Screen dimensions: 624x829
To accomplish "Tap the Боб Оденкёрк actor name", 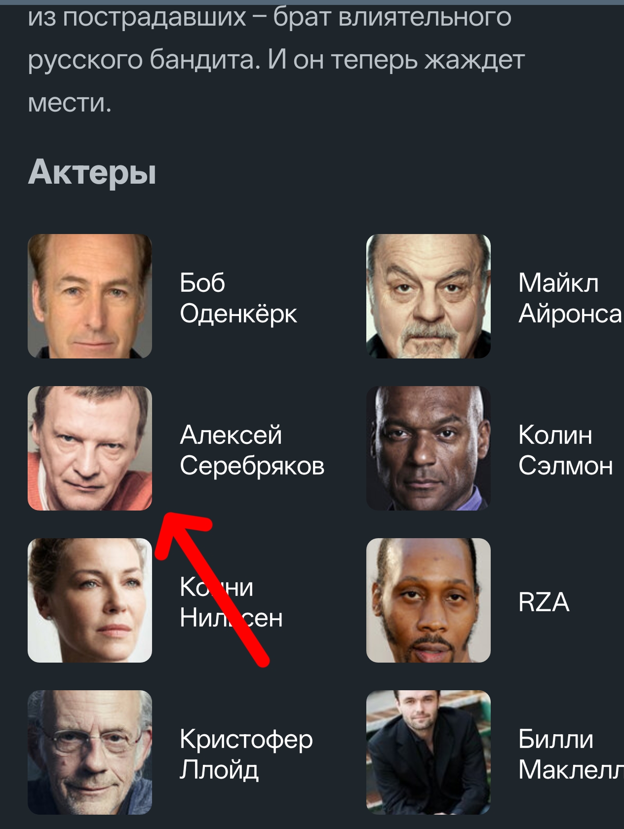I will click(x=238, y=298).
